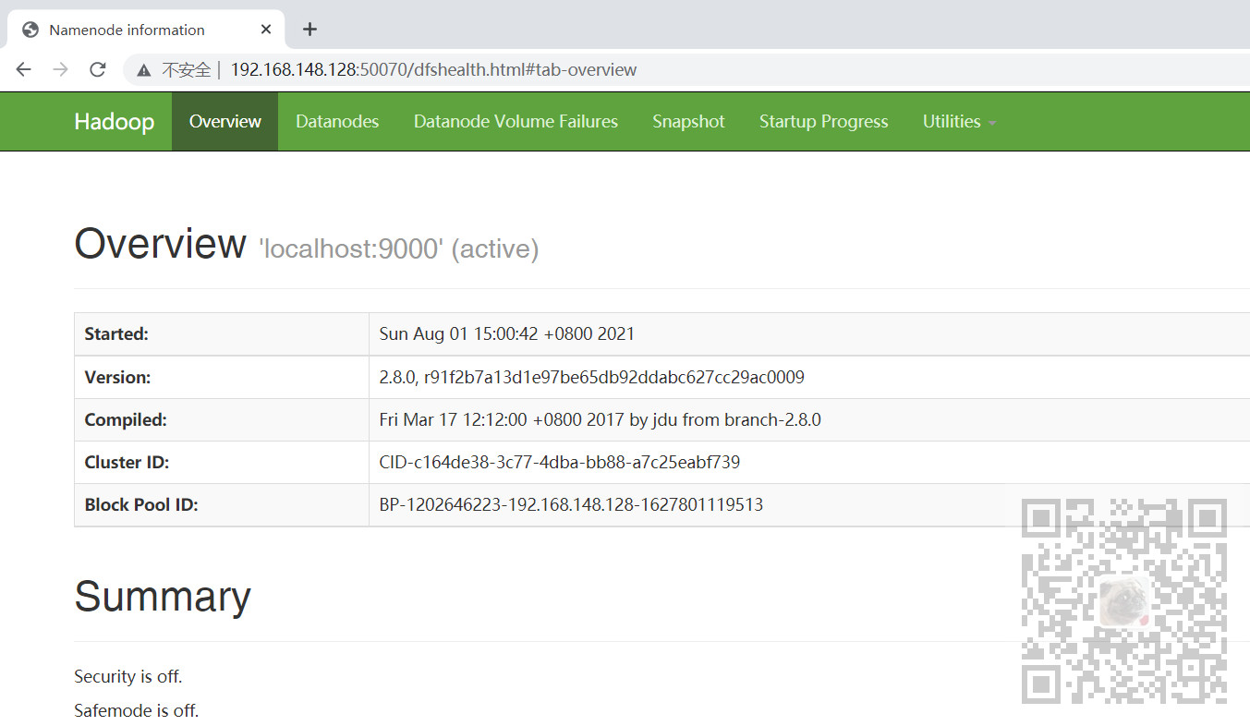Click the not-secure warning triangle icon
The width and height of the screenshot is (1250, 726).
[144, 70]
